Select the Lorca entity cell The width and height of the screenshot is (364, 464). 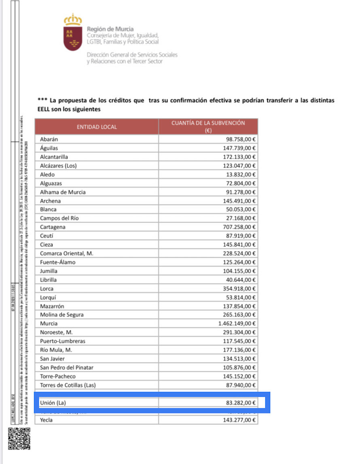(x=47, y=289)
